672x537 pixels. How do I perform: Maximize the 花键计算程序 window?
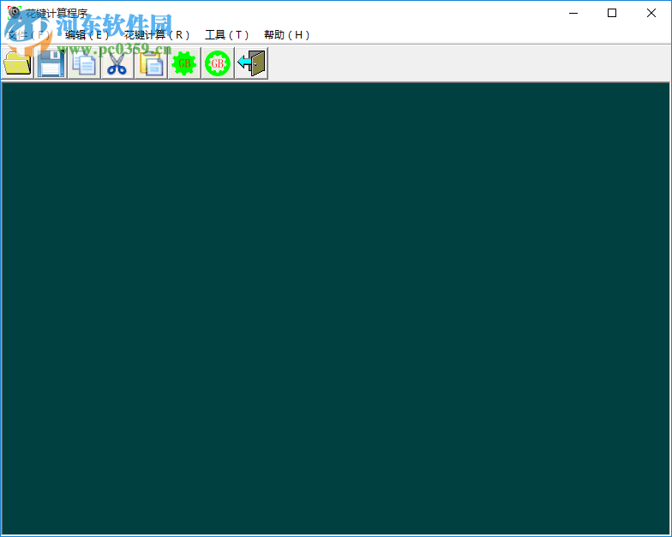point(612,13)
